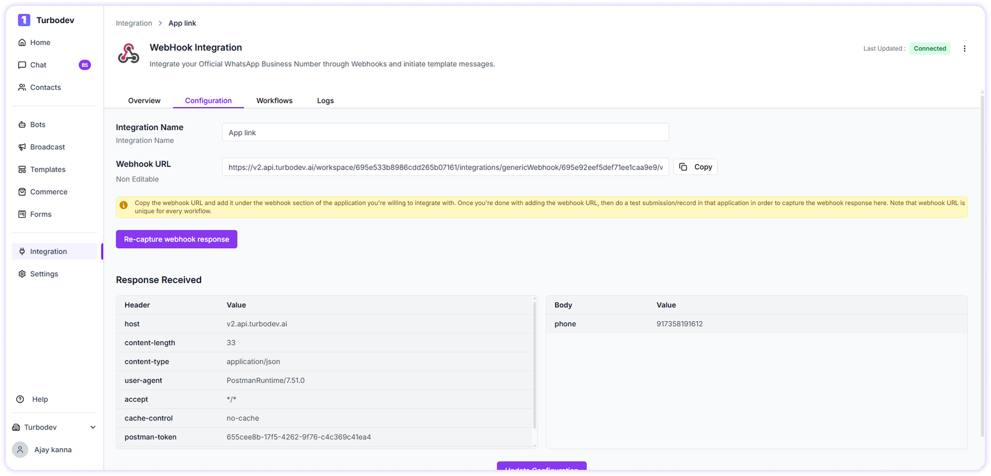Open the Commerce section
The width and height of the screenshot is (991, 476).
point(48,191)
